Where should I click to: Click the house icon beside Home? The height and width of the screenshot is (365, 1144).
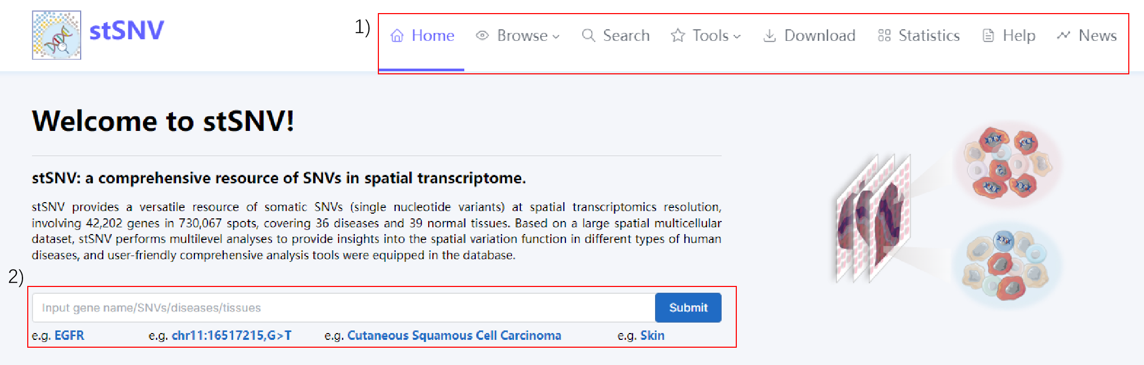(x=397, y=36)
